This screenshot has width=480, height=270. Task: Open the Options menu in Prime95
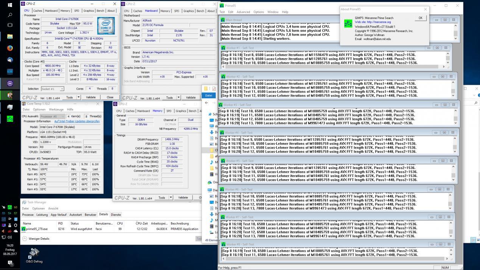tap(259, 12)
